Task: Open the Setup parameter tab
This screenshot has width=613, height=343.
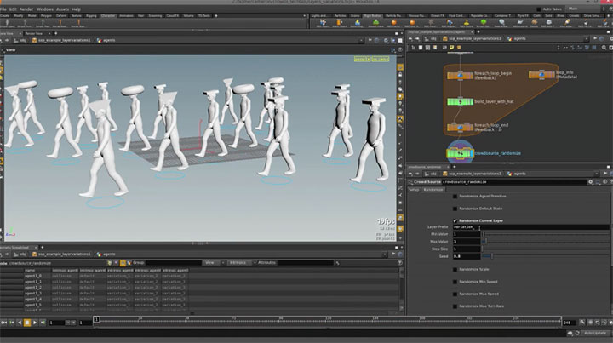Action: (x=414, y=190)
